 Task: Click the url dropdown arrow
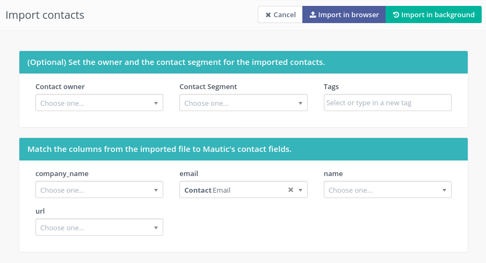point(156,228)
